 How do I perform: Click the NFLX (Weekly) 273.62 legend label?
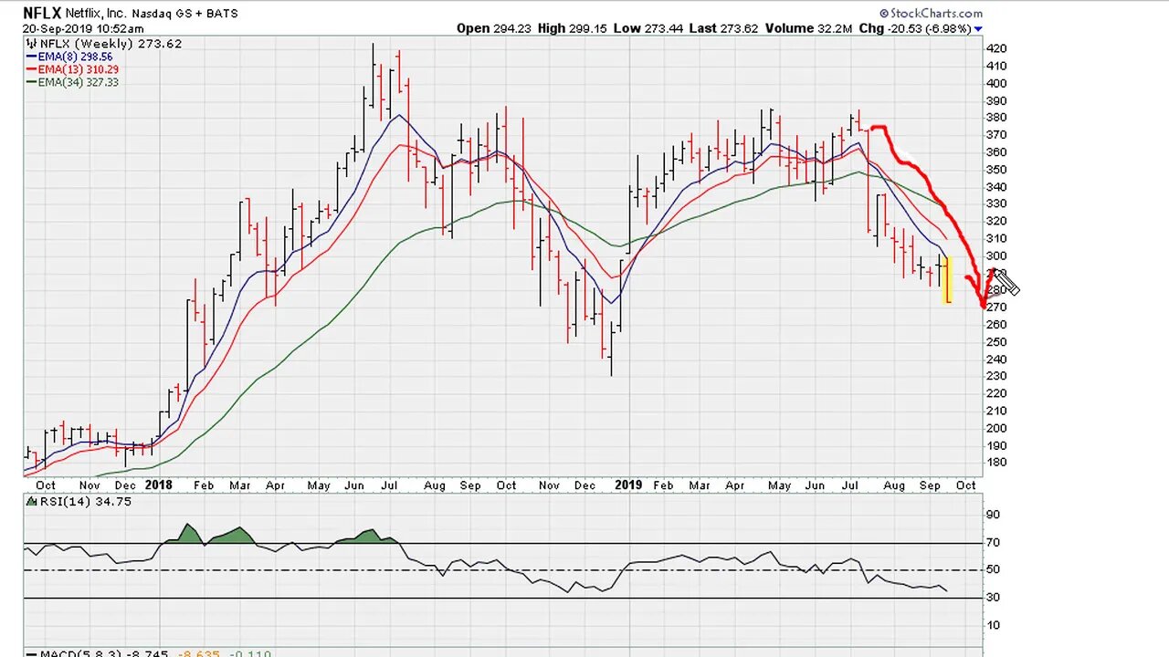pos(110,44)
